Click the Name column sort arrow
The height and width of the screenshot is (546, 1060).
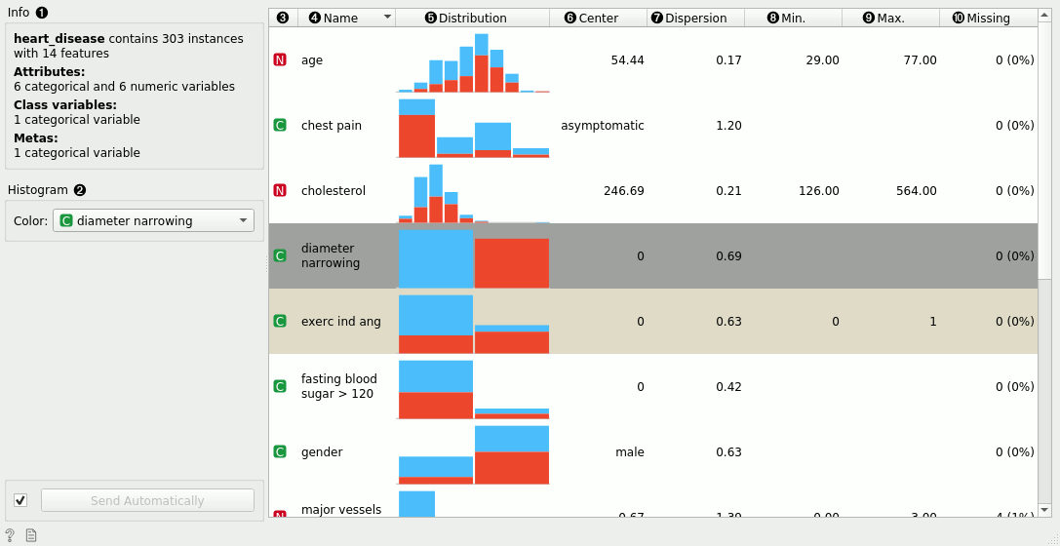point(387,18)
